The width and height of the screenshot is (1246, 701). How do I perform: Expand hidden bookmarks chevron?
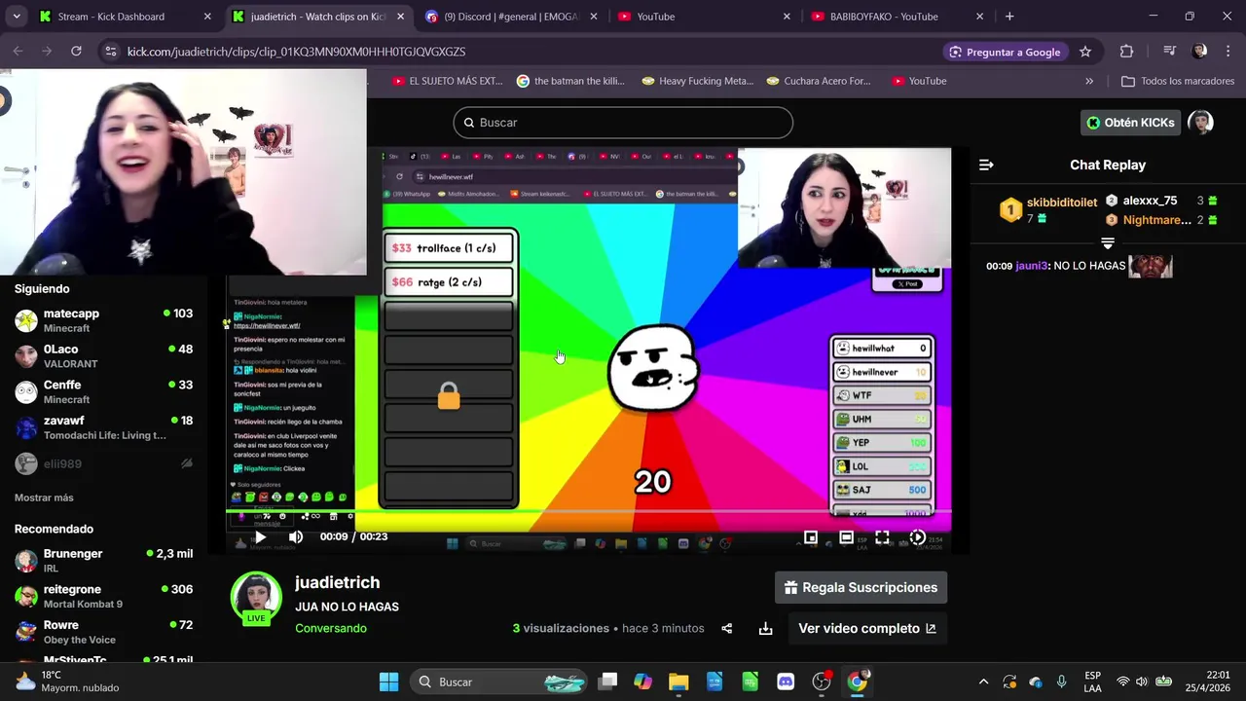(x=1089, y=81)
